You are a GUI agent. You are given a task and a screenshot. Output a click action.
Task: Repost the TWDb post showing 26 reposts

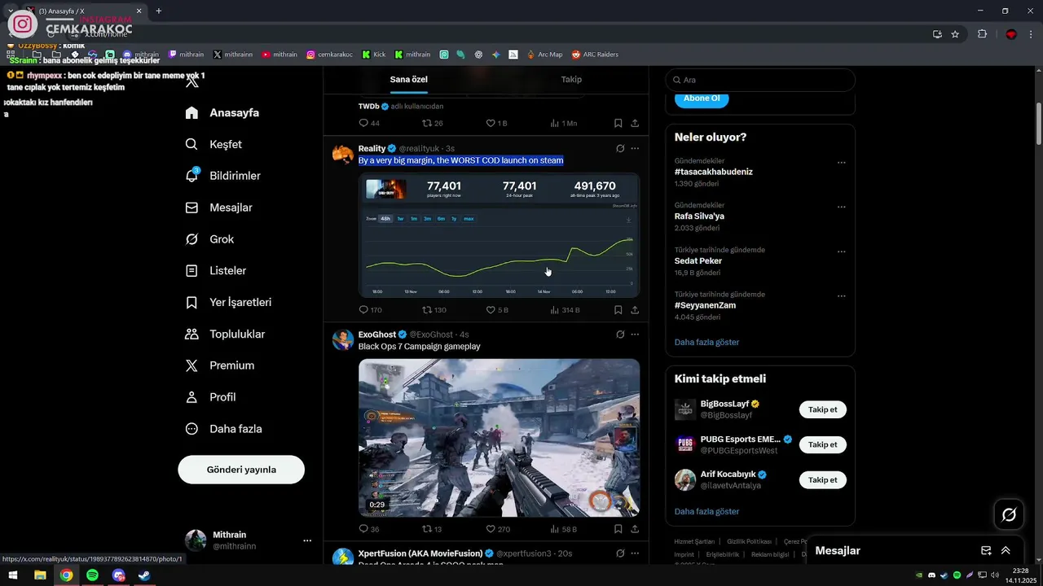pyautogui.click(x=432, y=123)
